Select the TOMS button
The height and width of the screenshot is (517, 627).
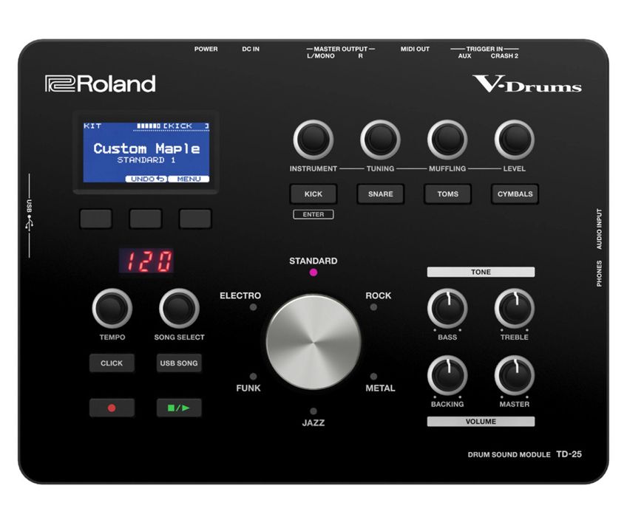(447, 194)
